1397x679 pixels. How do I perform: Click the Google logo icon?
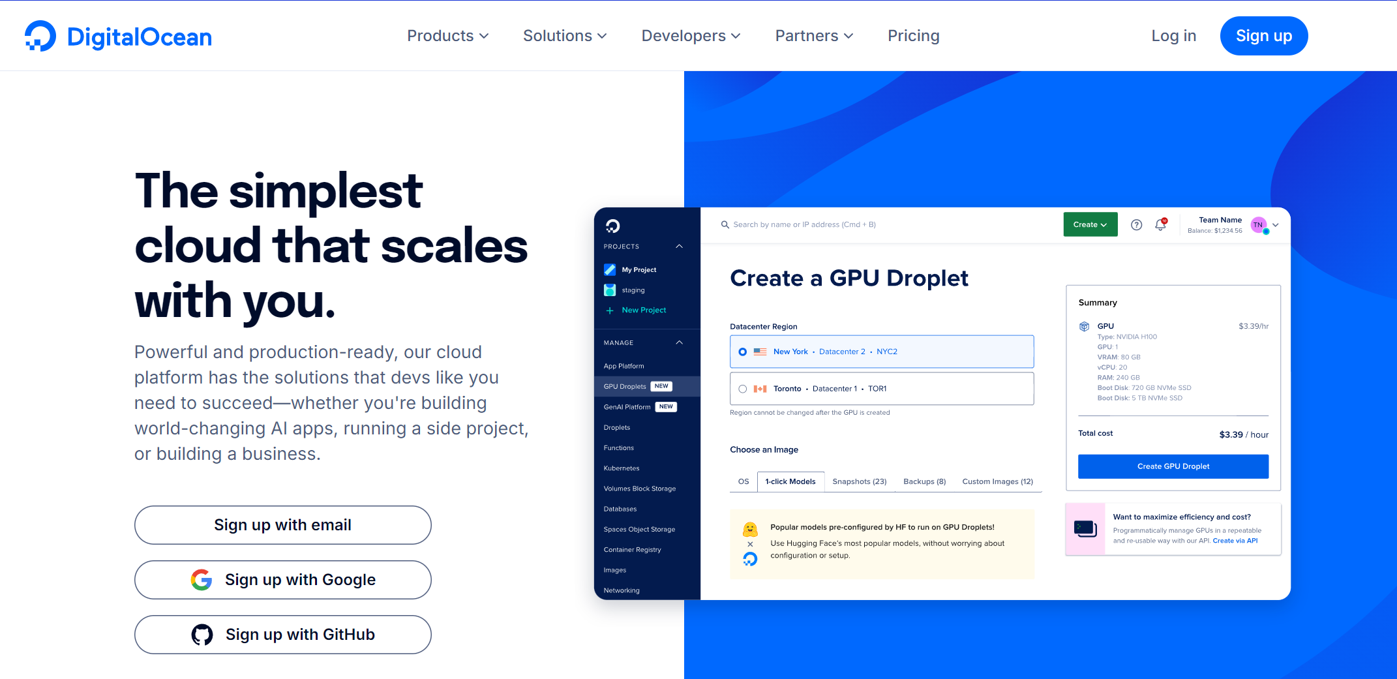pyautogui.click(x=202, y=580)
